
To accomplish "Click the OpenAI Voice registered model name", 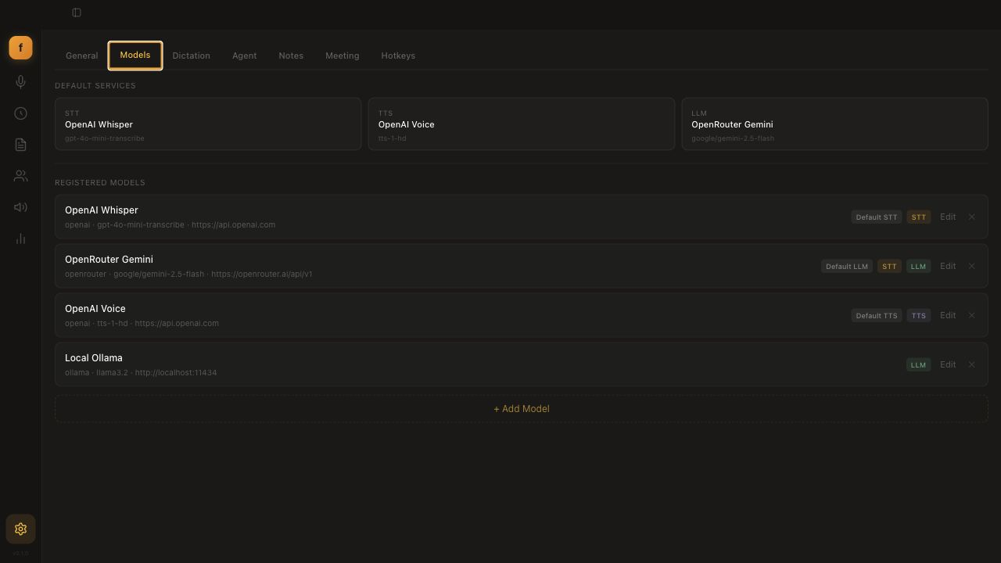I will [x=95, y=309].
